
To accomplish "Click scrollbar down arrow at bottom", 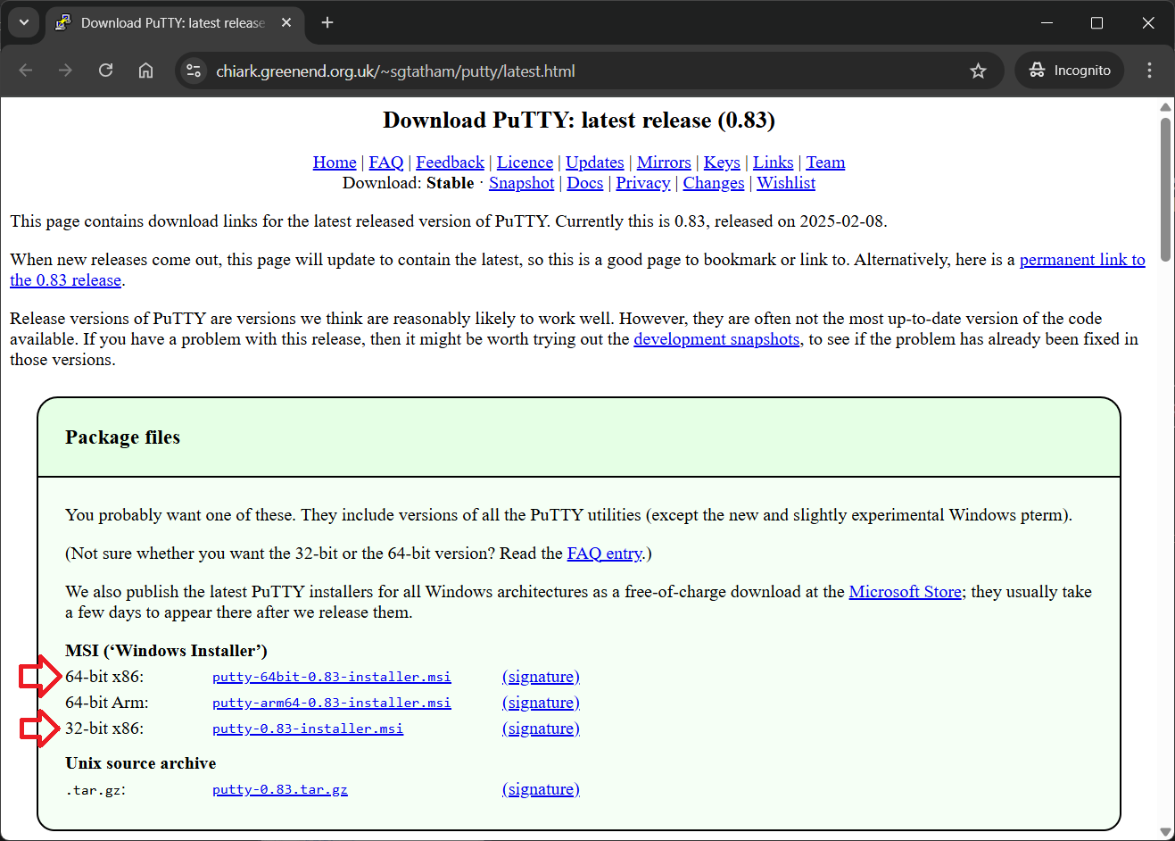I will 1165,832.
